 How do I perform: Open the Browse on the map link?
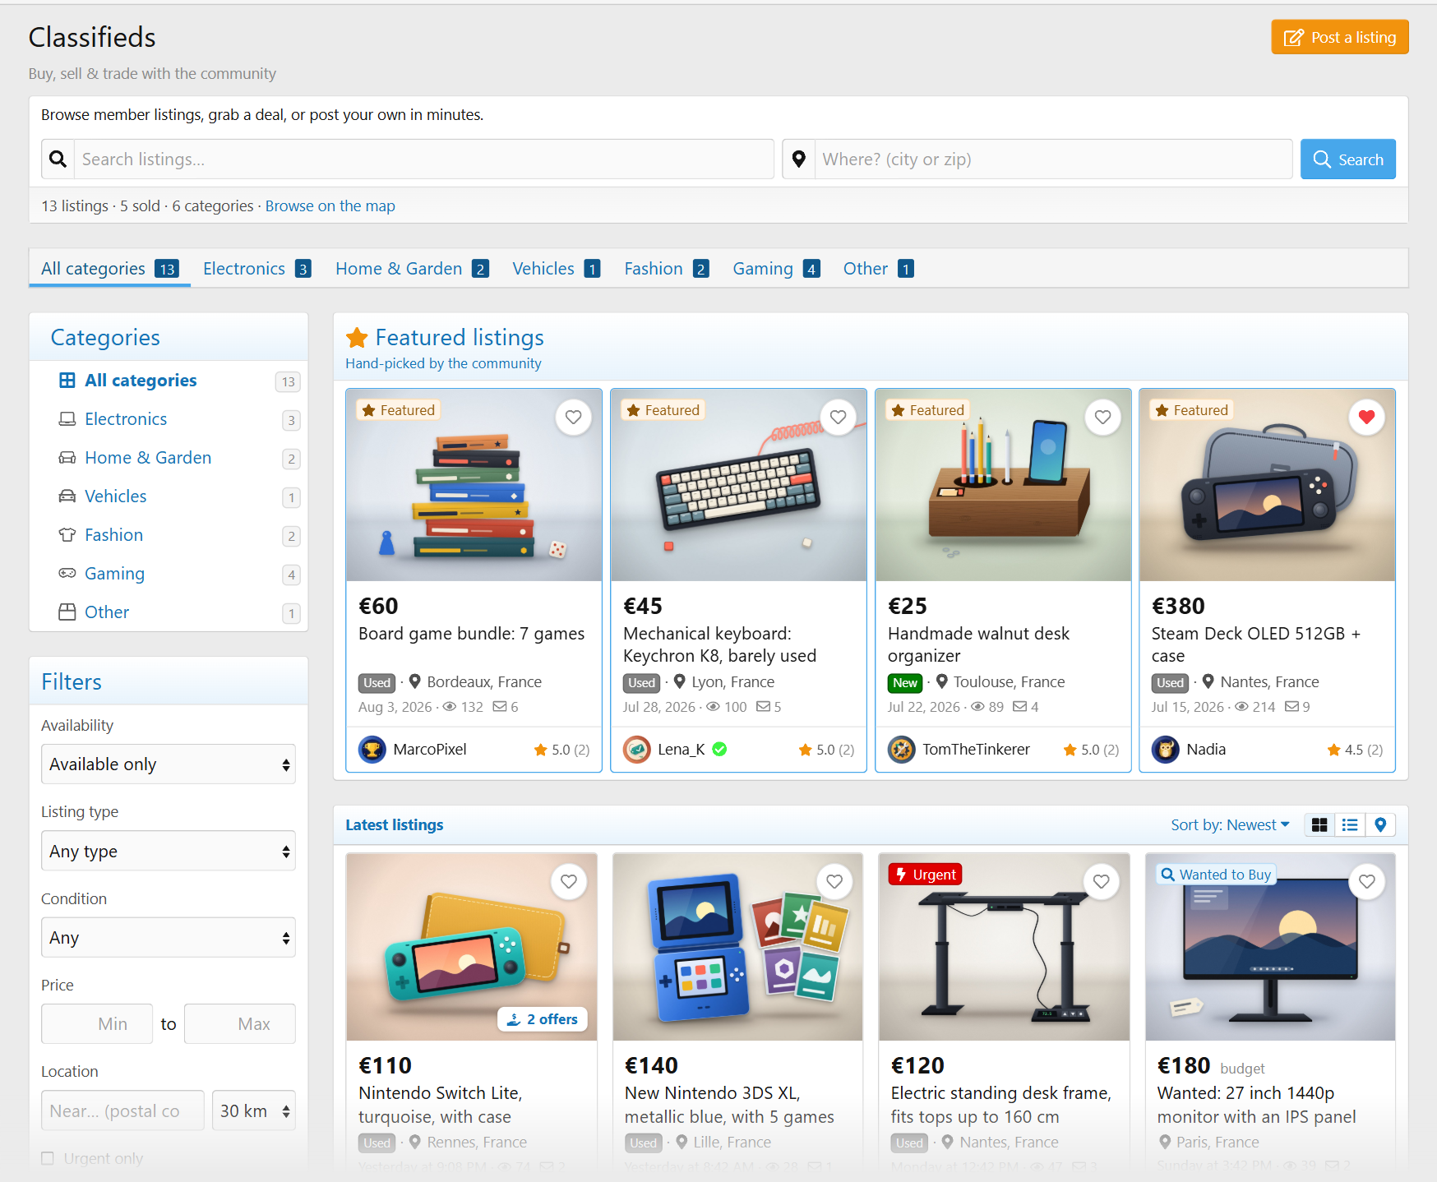tap(330, 206)
